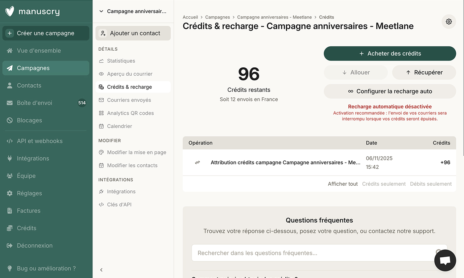The height and width of the screenshot is (278, 464).
Task: Select the Aperçu du courrier eye icon
Action: pyautogui.click(x=101, y=74)
